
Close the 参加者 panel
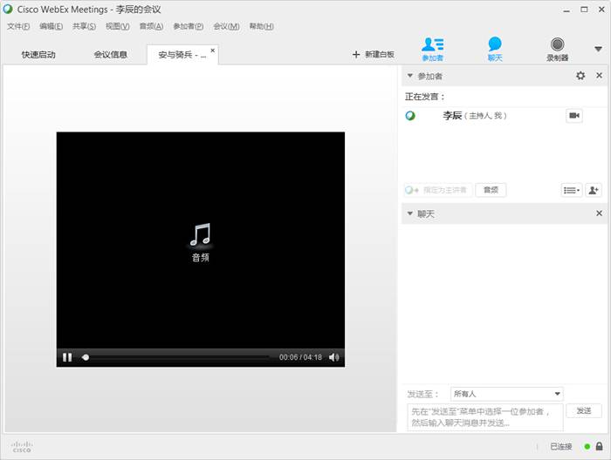(600, 76)
